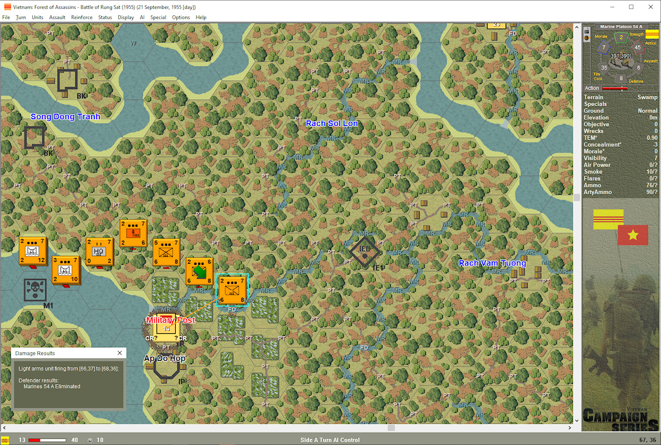This screenshot has height=445, width=661.
Task: Click the Fire Cost box showing 35
Action: tap(604, 67)
